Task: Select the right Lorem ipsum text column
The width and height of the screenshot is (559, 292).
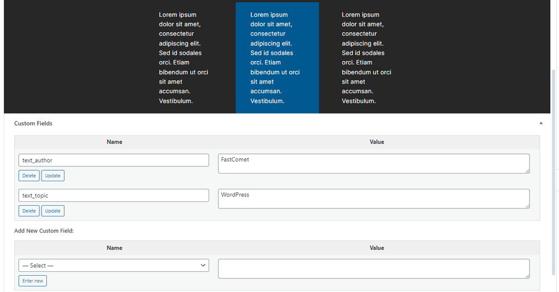Action: tap(367, 57)
